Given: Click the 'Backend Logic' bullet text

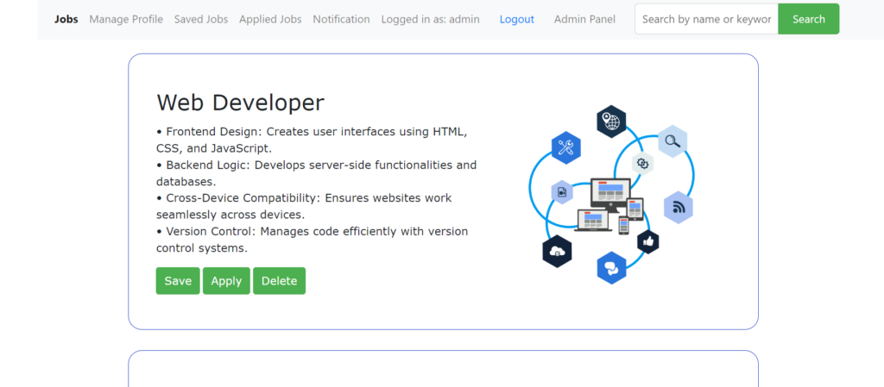Looking at the screenshot, I should point(316,173).
